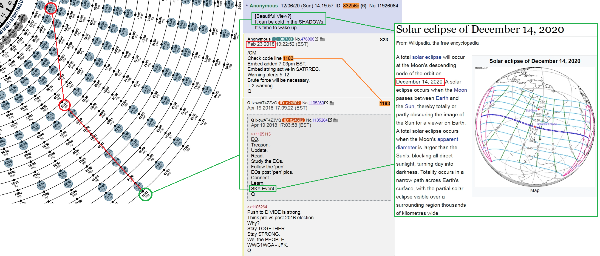Click the line 'Study the EOs.'
The width and height of the screenshot is (600, 256).
(x=267, y=161)
